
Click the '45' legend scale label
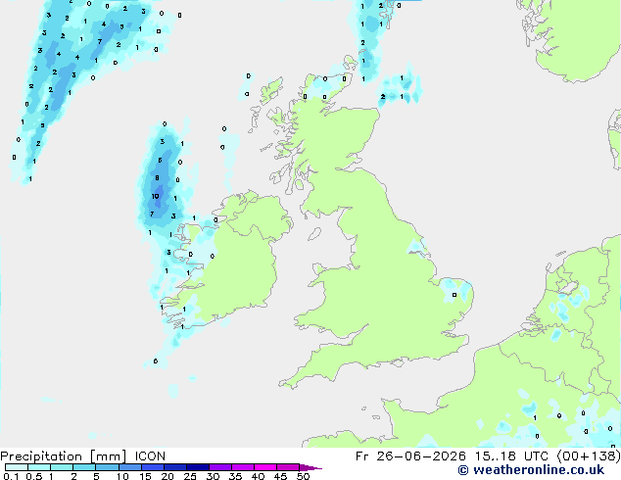pos(280,476)
